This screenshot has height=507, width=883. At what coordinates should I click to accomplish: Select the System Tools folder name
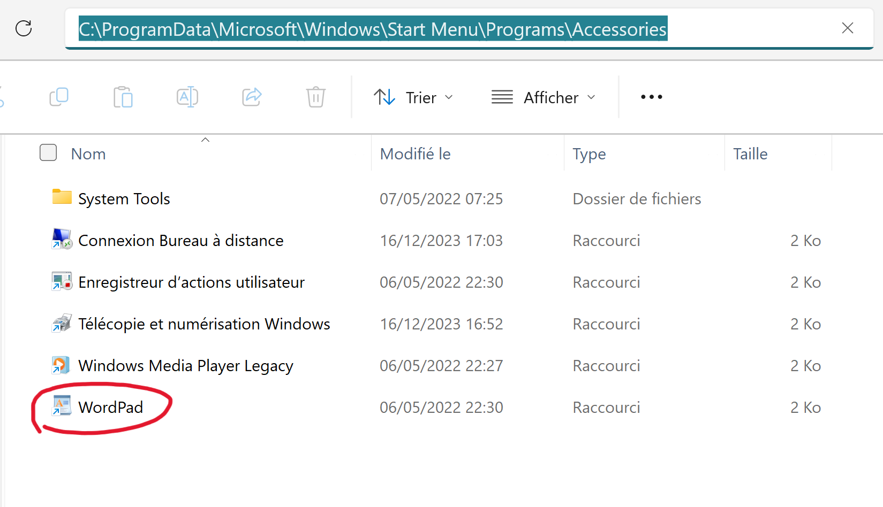(124, 199)
